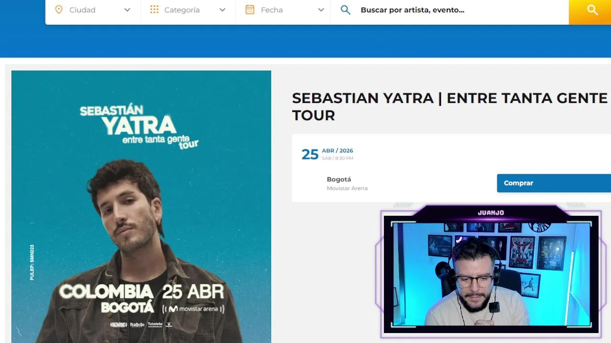Expand the Ciudad dropdown arrow

click(x=127, y=10)
